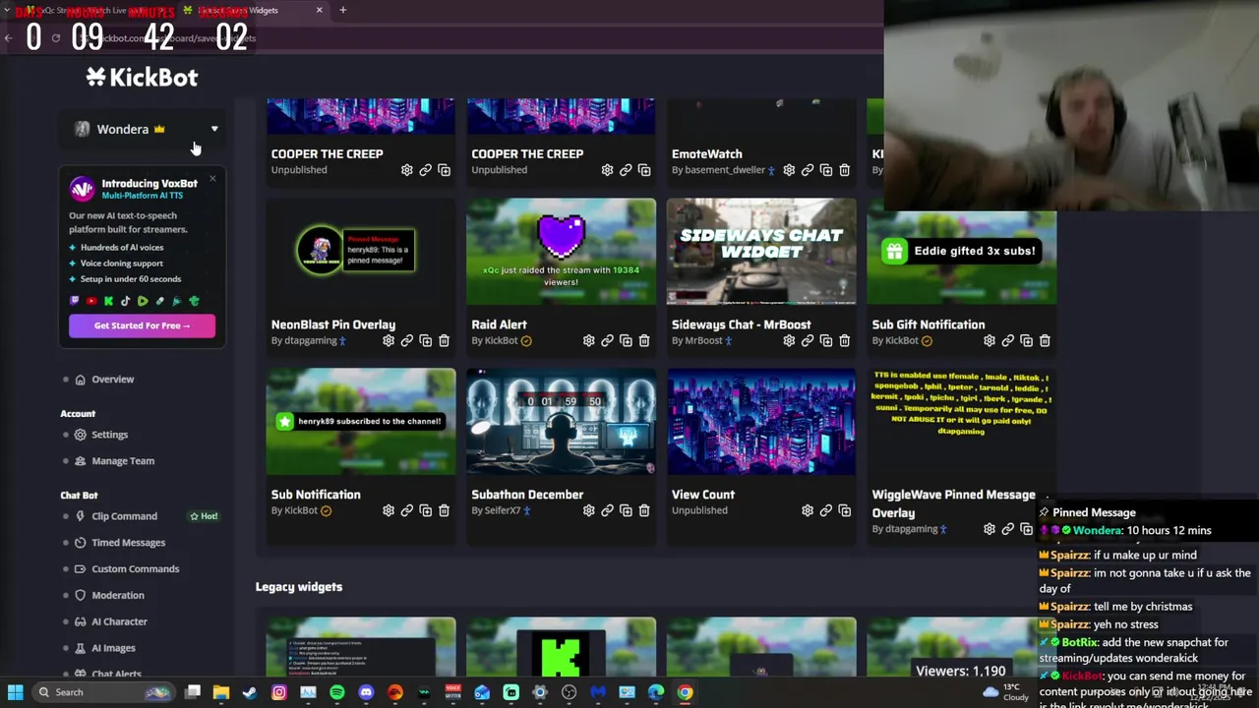Viewport: 1259px width, 708px height.
Task: Open Sub Notification widget thumbnail
Action: [x=361, y=421]
